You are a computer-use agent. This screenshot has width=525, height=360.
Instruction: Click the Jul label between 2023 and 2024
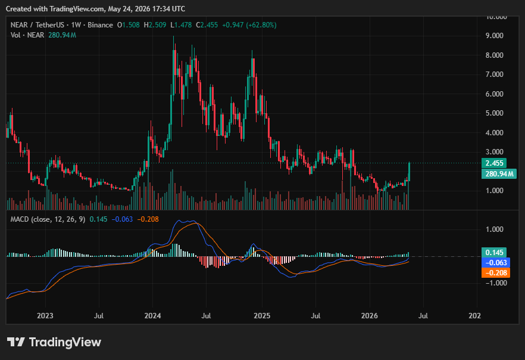[x=99, y=316]
